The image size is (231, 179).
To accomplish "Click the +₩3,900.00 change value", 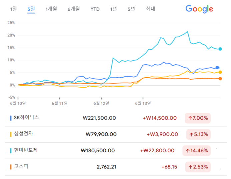I will (x=162, y=134).
